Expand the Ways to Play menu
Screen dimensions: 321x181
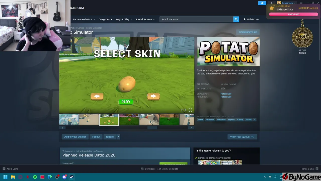[124, 19]
